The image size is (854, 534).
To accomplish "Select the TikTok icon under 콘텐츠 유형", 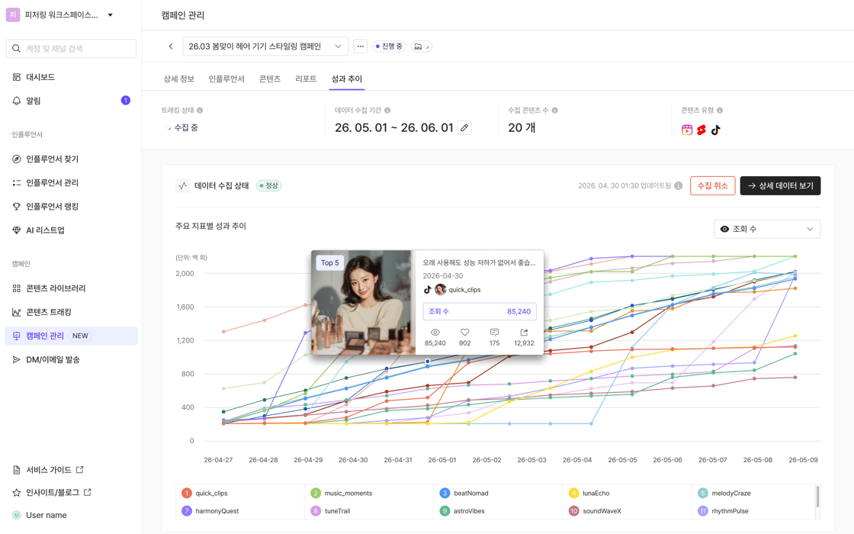I will tap(715, 130).
